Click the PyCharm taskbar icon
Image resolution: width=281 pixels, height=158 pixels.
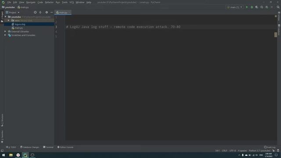25,155
